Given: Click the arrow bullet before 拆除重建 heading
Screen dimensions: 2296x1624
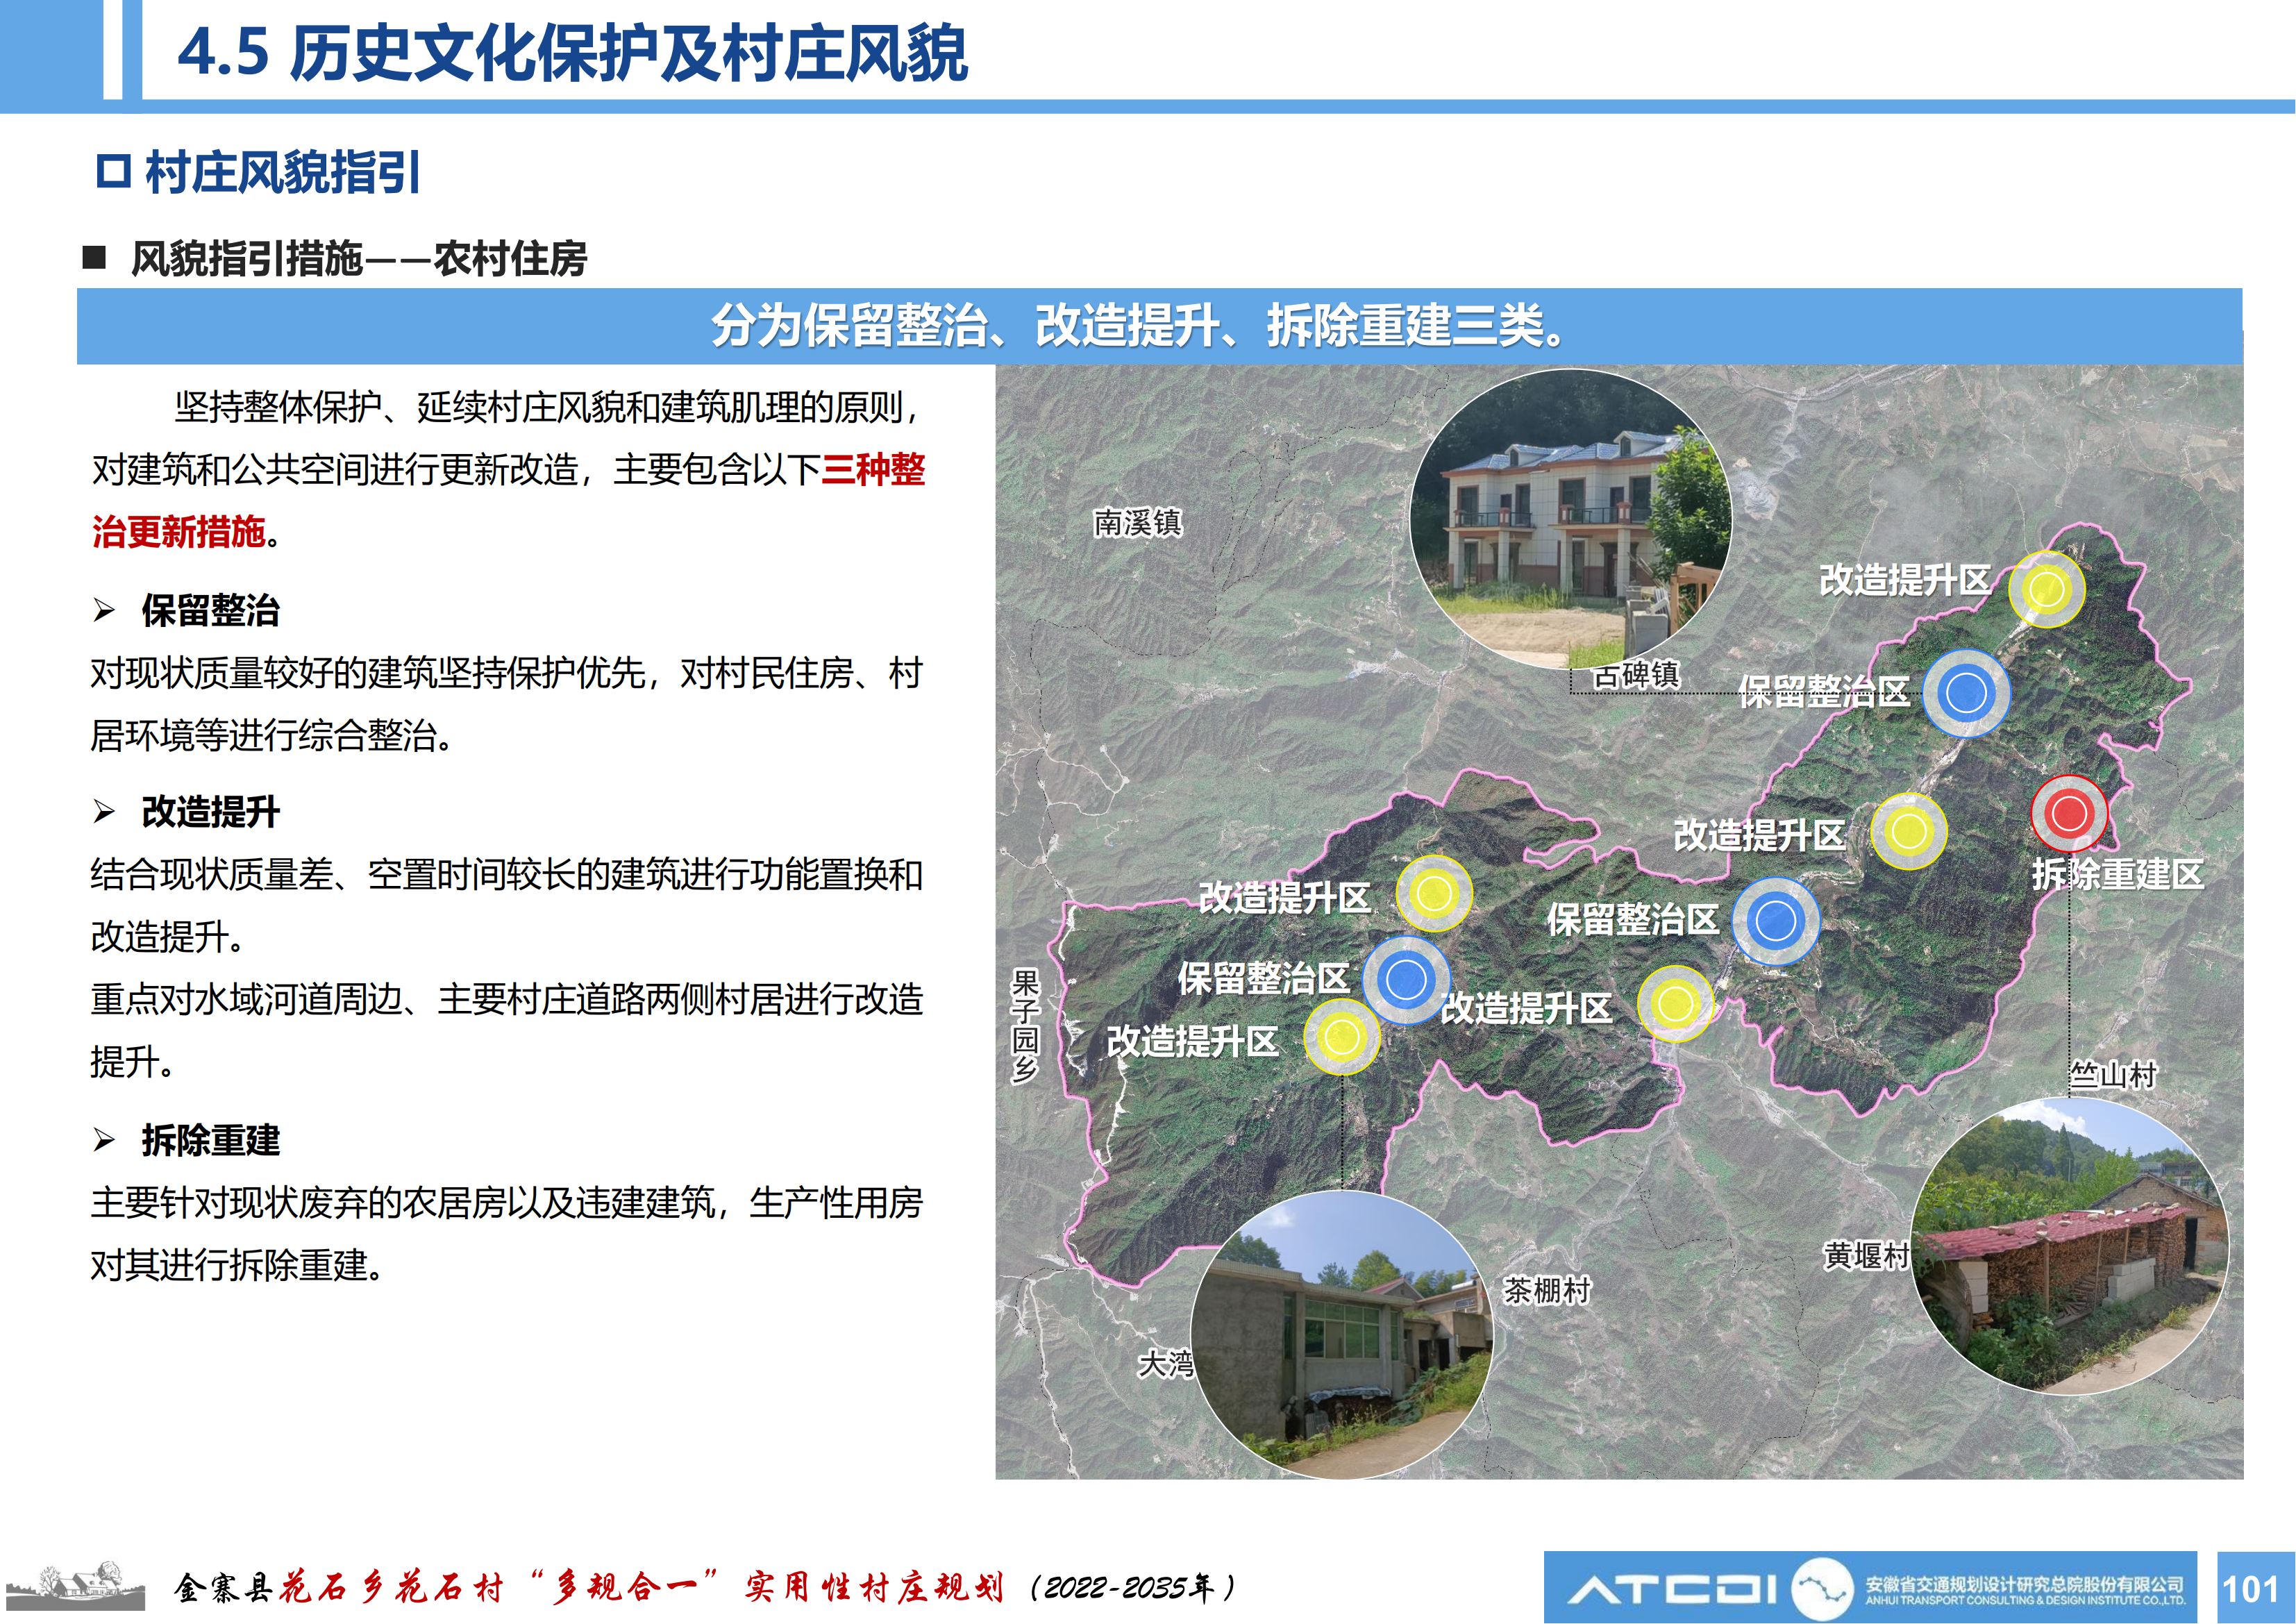Looking at the screenshot, I should click(x=104, y=1140).
